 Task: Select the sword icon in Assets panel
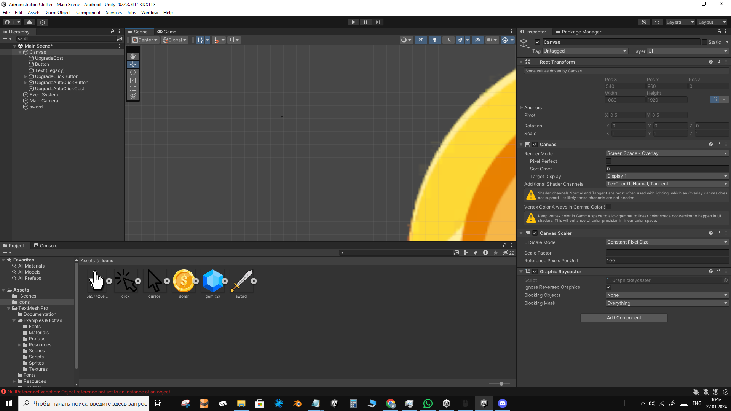241,280
